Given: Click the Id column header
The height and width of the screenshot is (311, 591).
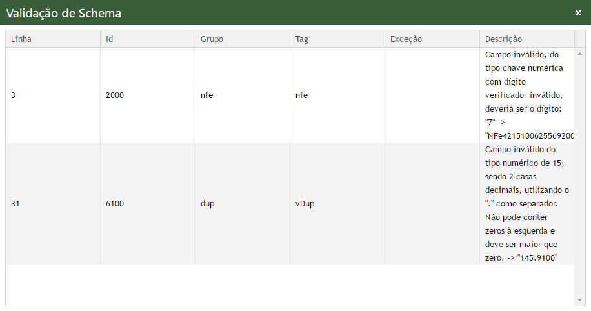Looking at the screenshot, I should point(110,39).
